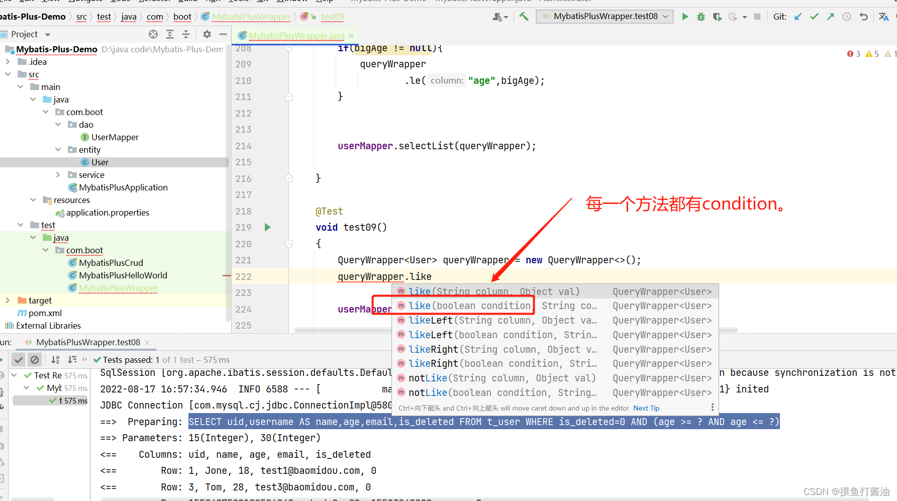897x501 pixels.
Task: Open UserMapper in project tree
Action: click(115, 137)
